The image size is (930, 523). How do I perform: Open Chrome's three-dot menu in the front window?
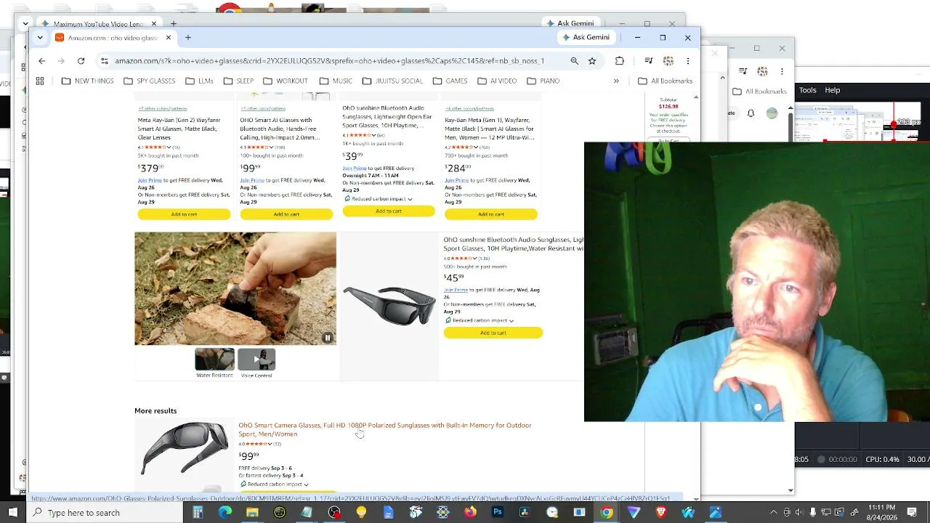(687, 61)
